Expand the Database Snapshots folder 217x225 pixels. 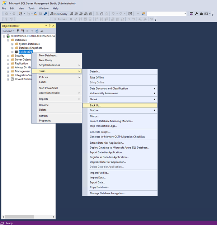[x=12, y=48]
